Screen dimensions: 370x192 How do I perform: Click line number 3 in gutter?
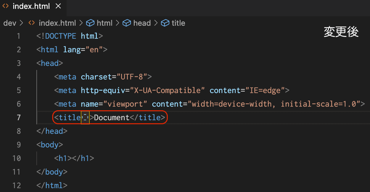[19, 63]
